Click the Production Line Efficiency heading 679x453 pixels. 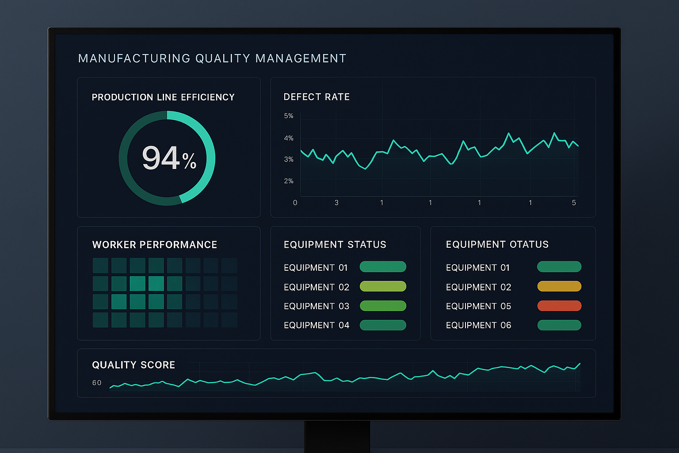click(163, 97)
